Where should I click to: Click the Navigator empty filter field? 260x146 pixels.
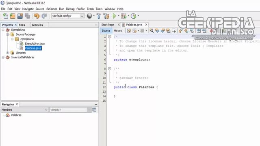(x=70, y=110)
